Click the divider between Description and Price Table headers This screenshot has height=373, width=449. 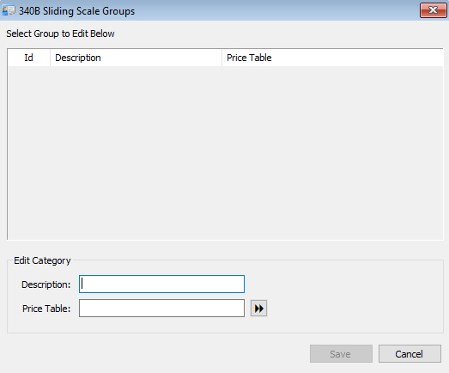pos(221,58)
